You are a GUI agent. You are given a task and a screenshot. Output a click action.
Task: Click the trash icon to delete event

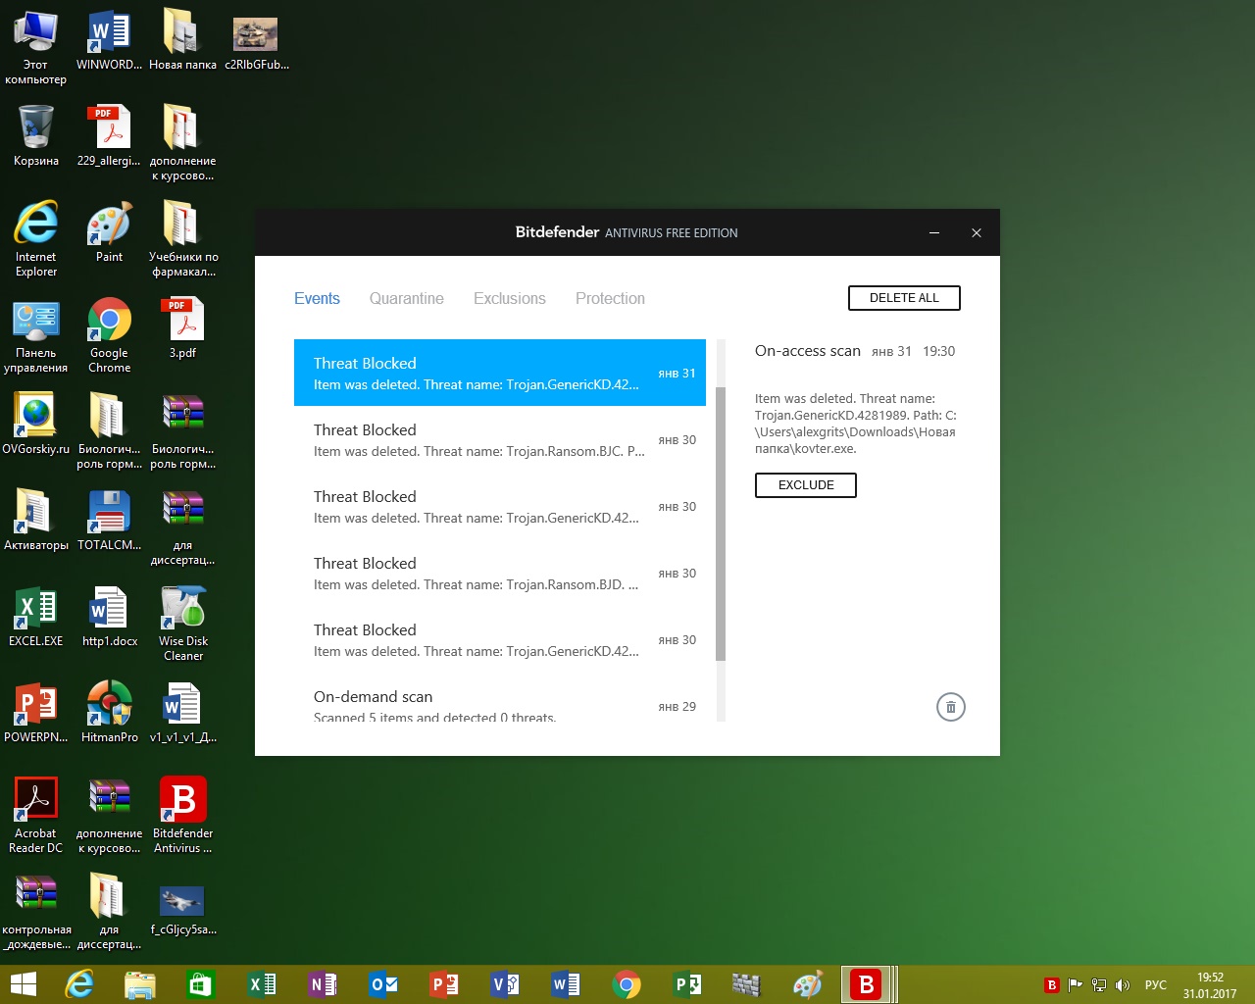[x=950, y=707]
